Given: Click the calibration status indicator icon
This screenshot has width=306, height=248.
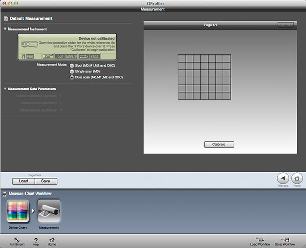Looking at the screenshot, I should tap(48, 57).
